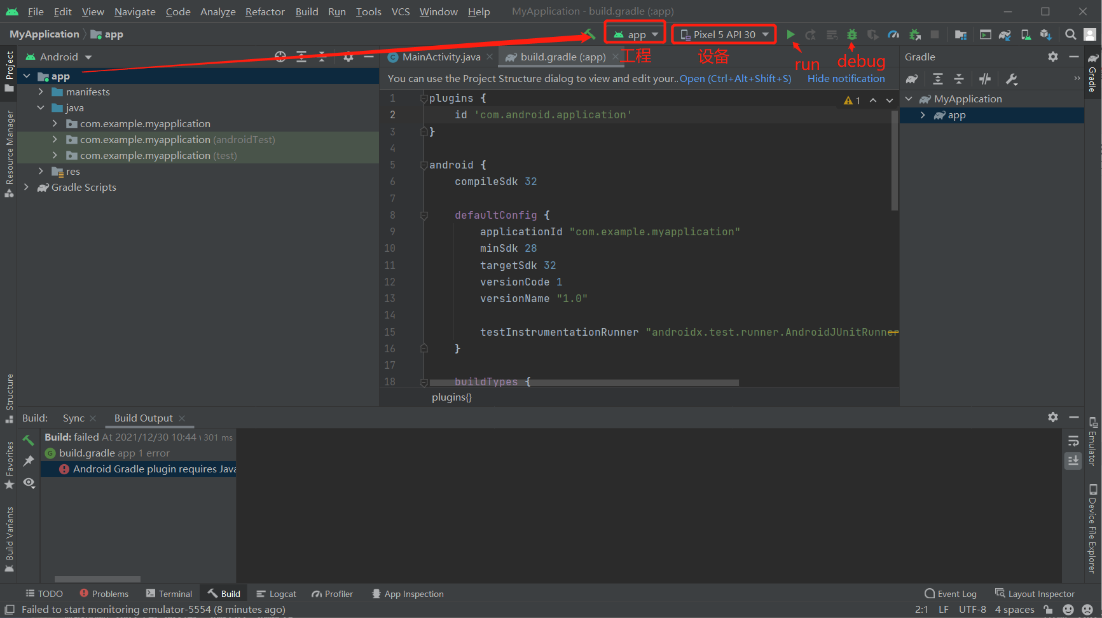Screen dimensions: 1102x618
Task: Toggle the Resource Manager side panel
Action: pos(9,153)
